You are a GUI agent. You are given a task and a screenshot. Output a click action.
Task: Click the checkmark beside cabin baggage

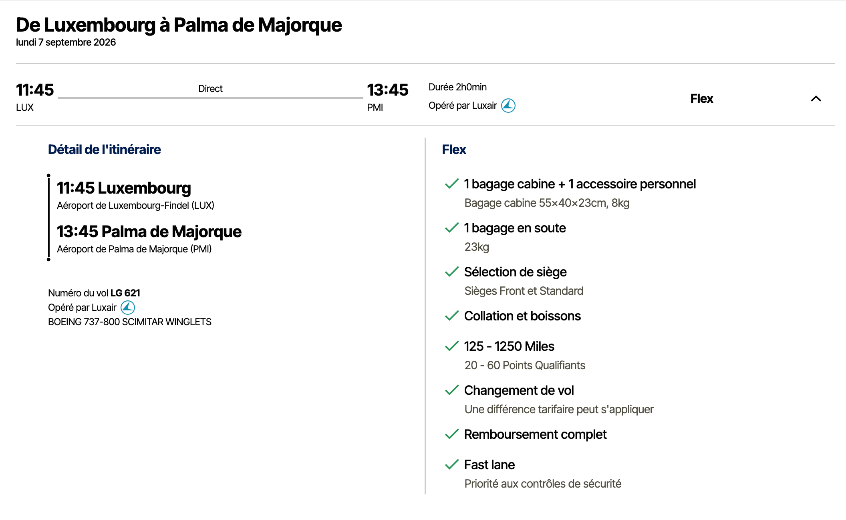point(452,184)
